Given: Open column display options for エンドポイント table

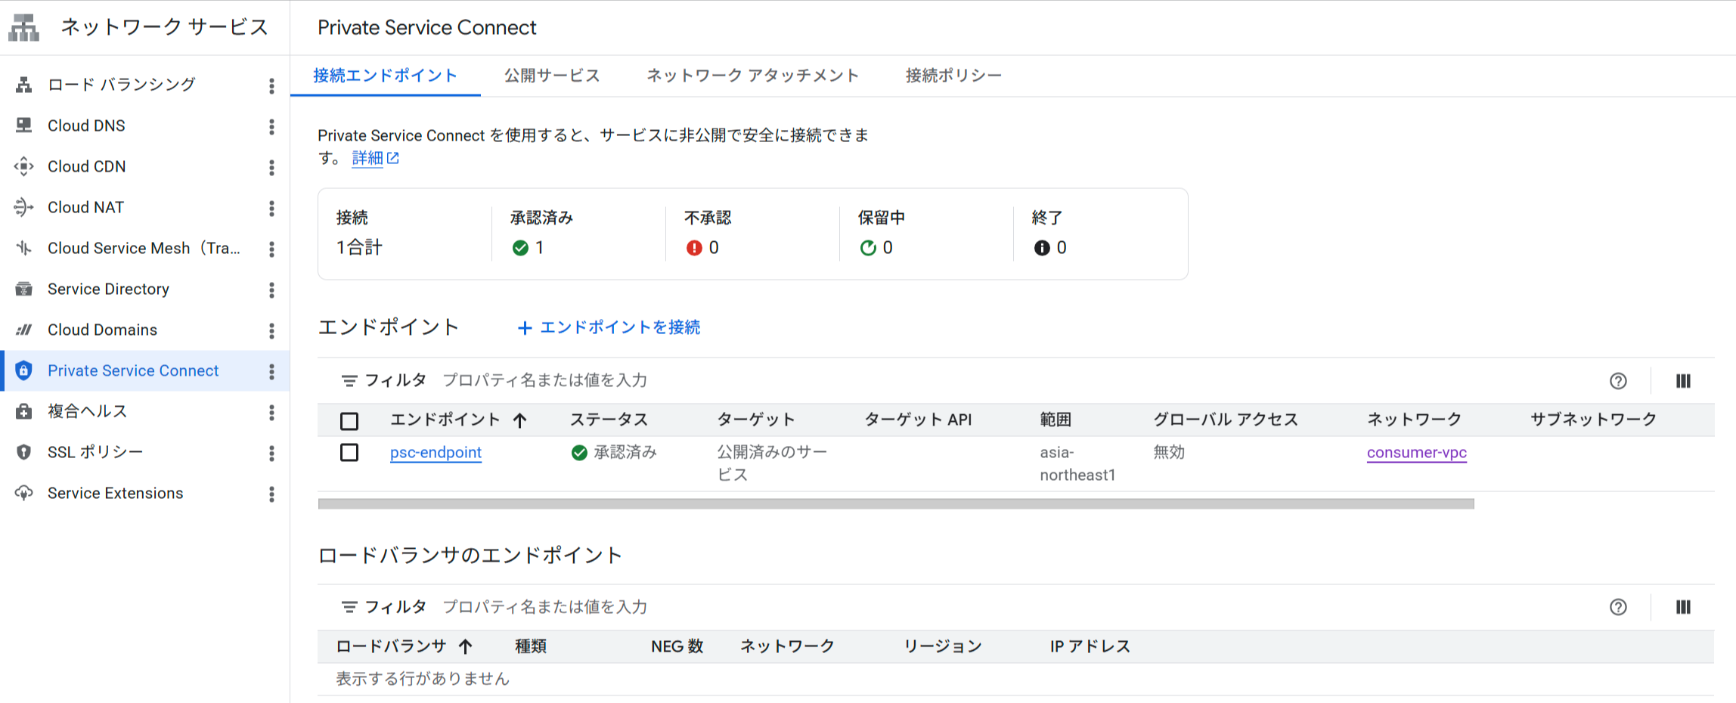Looking at the screenshot, I should tap(1683, 381).
